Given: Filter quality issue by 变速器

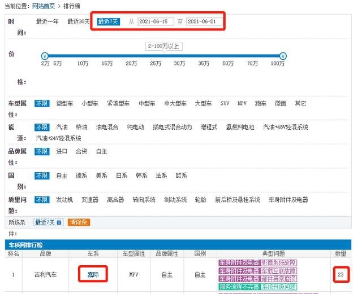Looking at the screenshot, I should click(89, 200).
